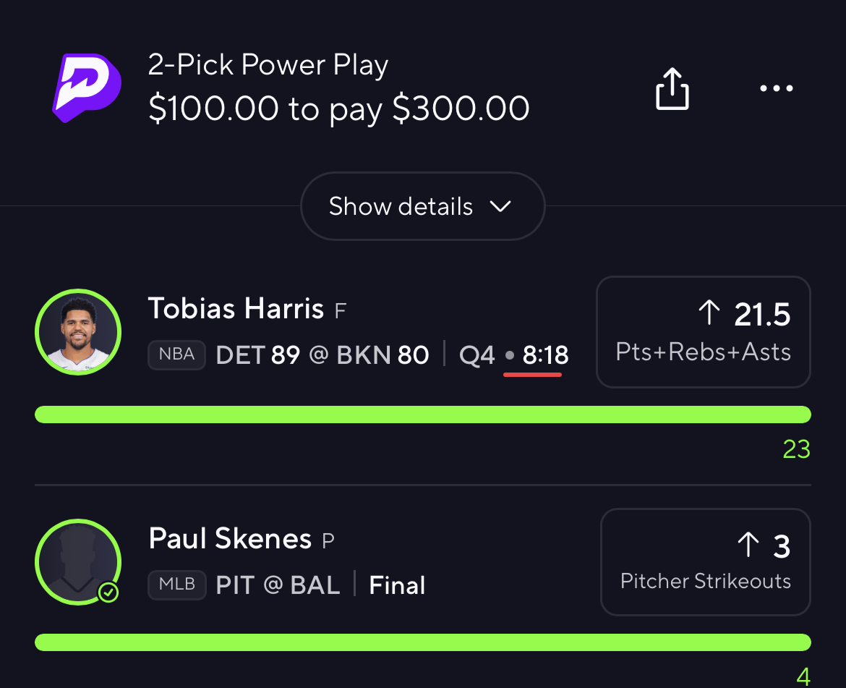
Task: Click the up arrow beside 3 strikeouts
Action: coord(748,545)
